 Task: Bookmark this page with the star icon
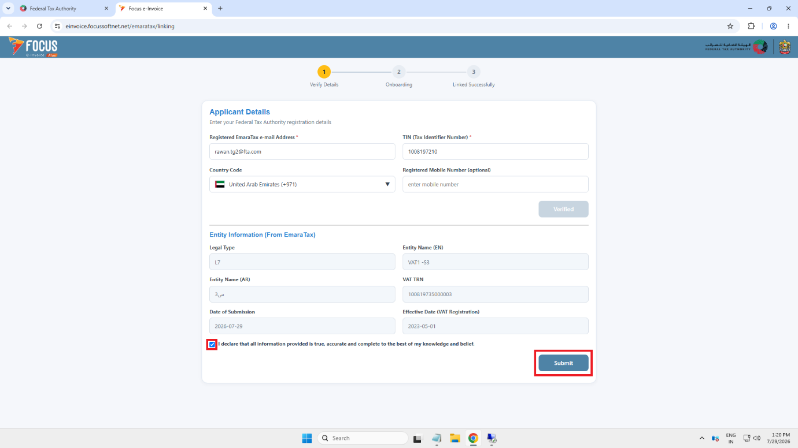730,26
